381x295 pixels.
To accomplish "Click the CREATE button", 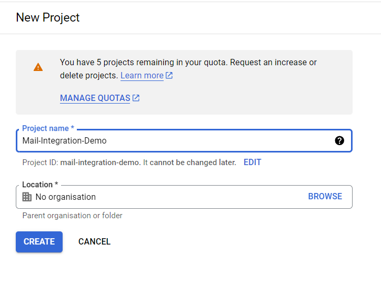I will click(x=39, y=242).
